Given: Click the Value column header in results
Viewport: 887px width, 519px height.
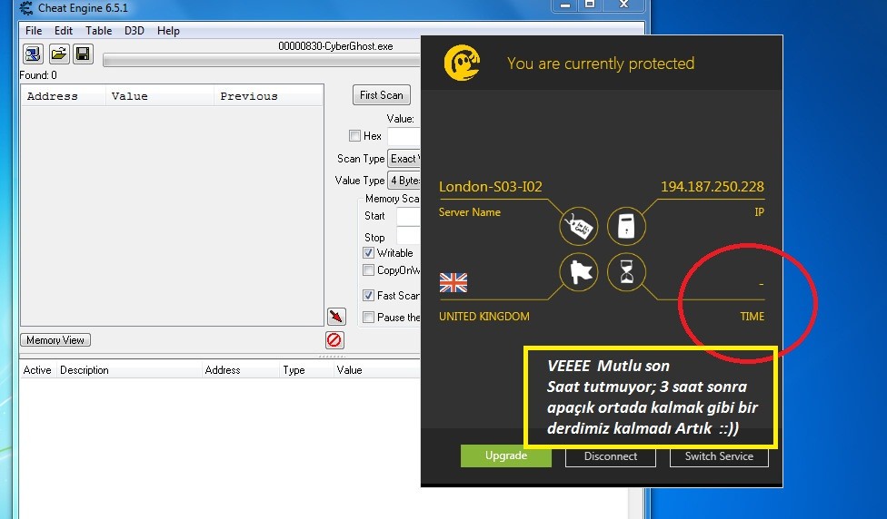Looking at the screenshot, I should (x=160, y=96).
